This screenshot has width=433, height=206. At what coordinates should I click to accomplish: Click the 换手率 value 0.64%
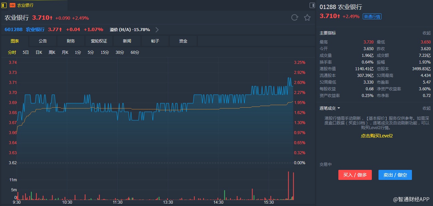(x=367, y=62)
